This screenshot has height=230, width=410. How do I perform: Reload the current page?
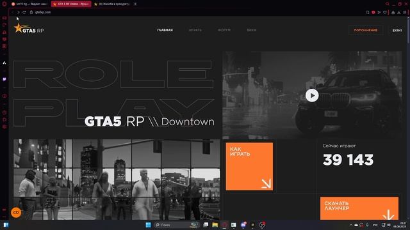click(24, 12)
